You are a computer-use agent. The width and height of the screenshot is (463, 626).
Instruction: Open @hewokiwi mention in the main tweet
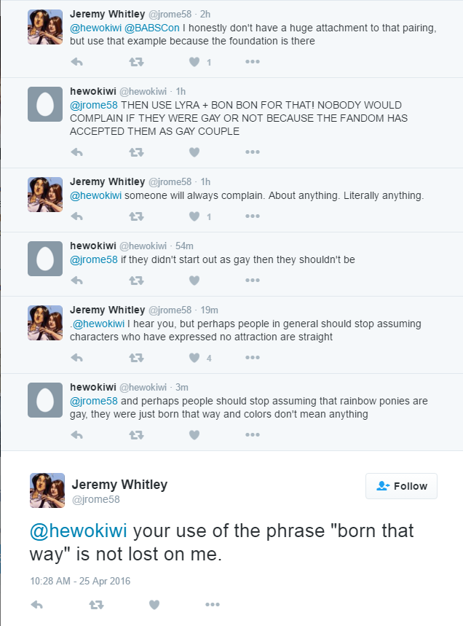click(79, 531)
